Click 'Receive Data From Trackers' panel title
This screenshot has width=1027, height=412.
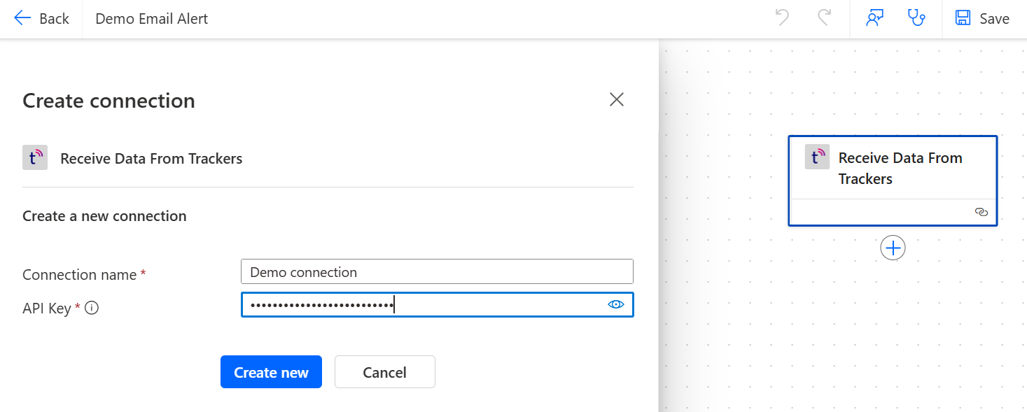click(x=151, y=159)
